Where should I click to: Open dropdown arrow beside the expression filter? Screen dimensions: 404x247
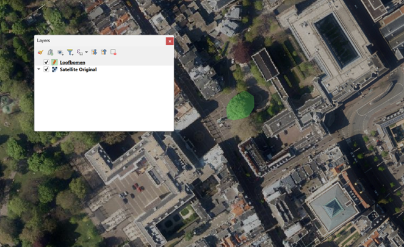pos(87,52)
